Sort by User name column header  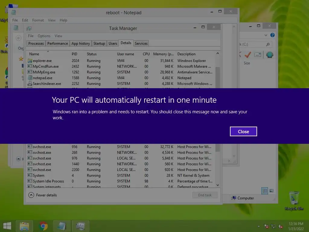(x=125, y=54)
